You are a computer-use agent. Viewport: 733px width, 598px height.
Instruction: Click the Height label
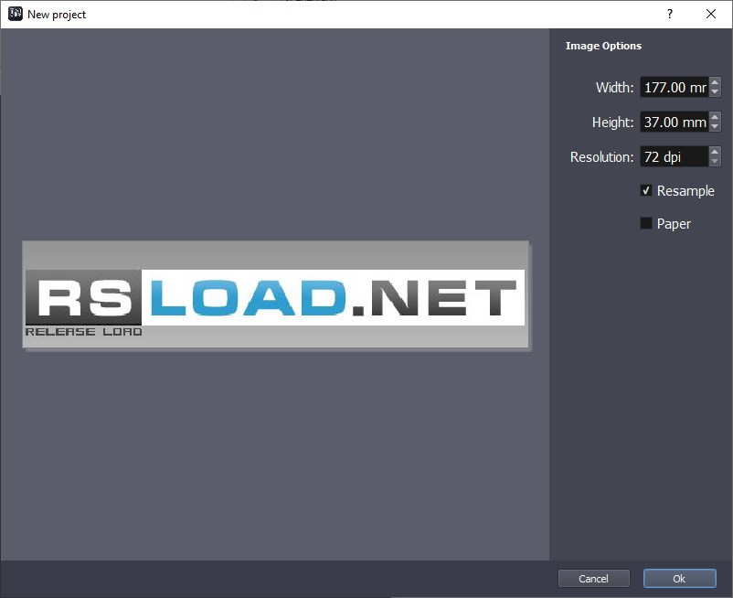(612, 123)
